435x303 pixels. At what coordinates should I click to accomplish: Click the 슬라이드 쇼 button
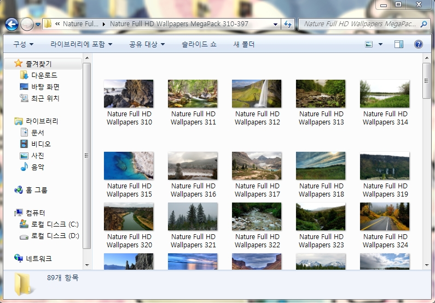(199, 44)
